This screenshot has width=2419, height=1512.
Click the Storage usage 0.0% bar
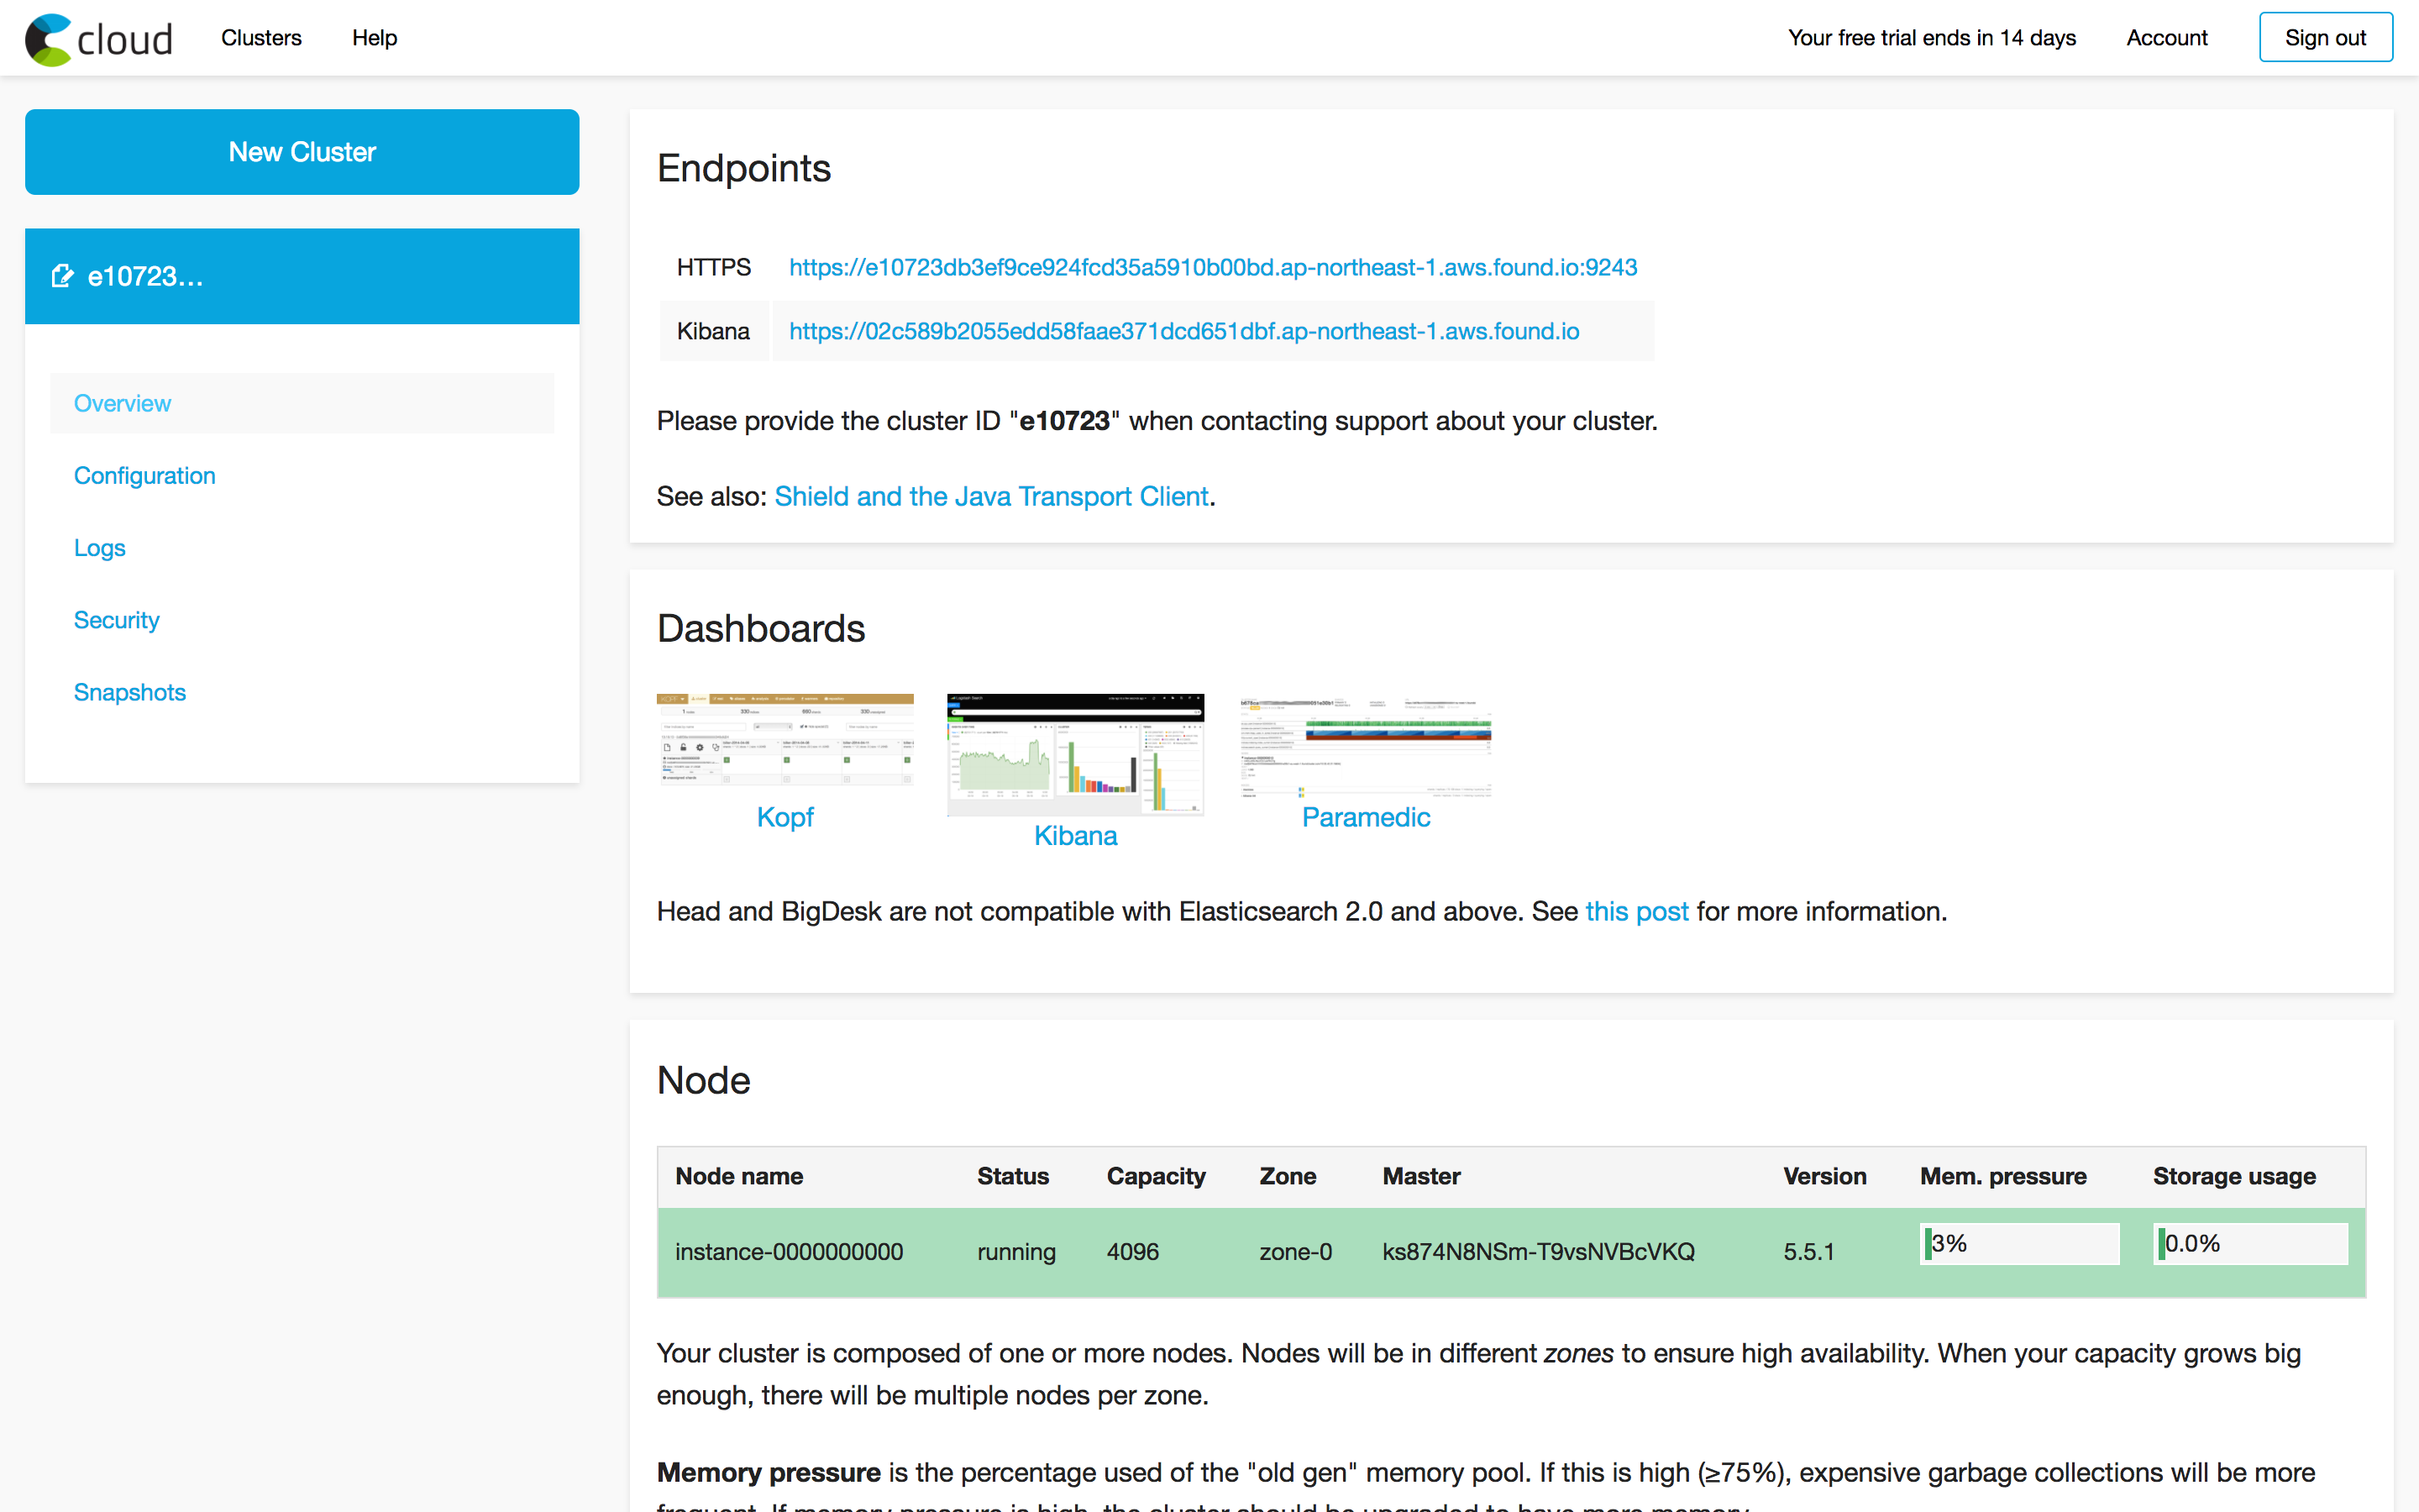click(x=2250, y=1243)
